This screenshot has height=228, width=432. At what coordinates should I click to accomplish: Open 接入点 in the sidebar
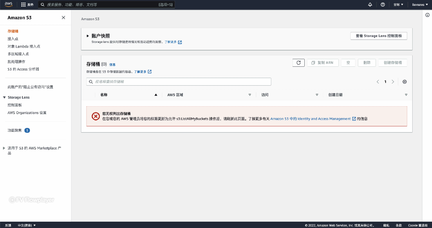point(13,39)
